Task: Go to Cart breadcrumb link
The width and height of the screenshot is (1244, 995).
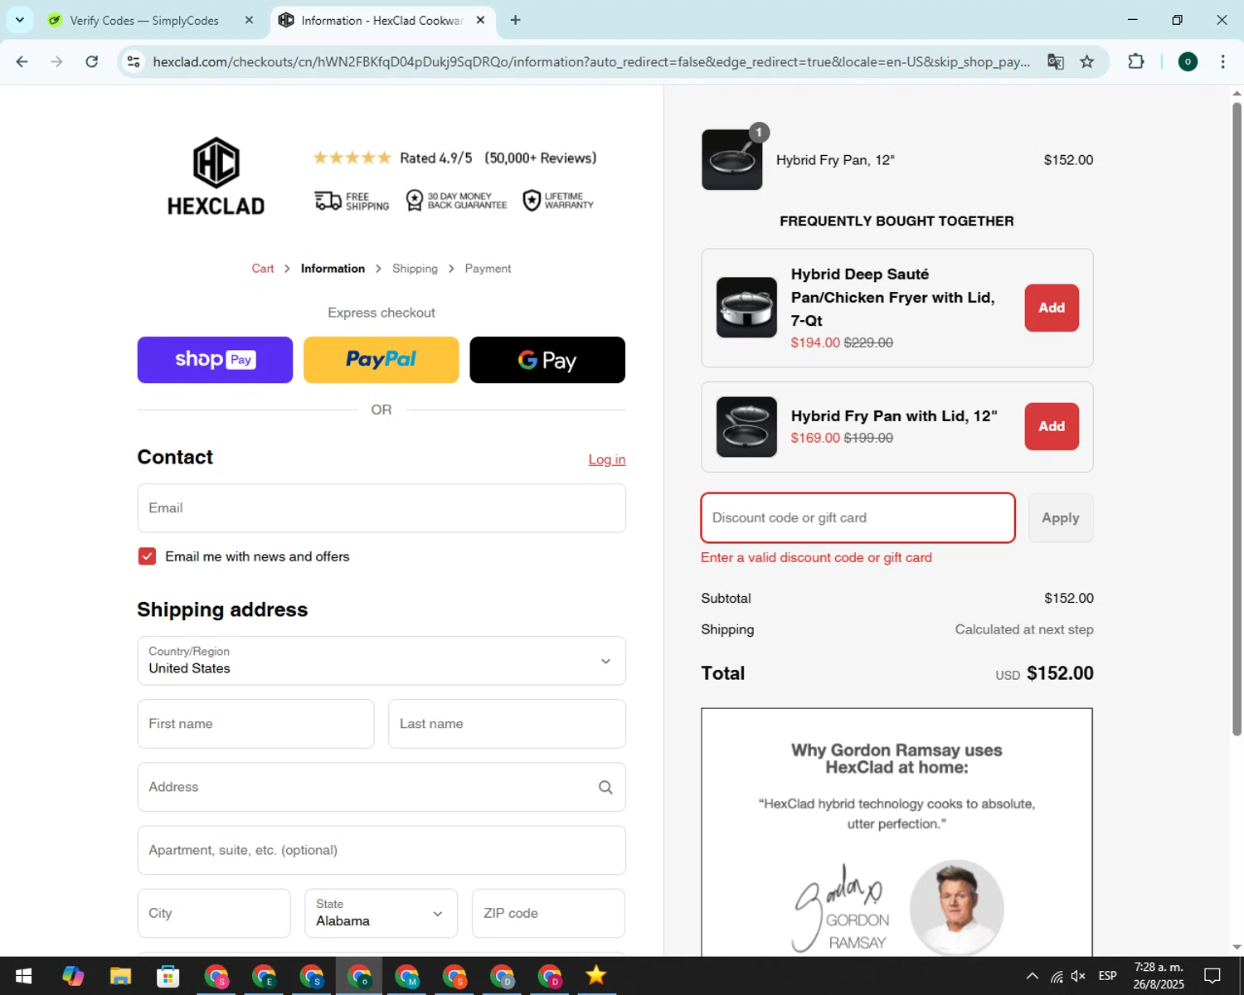Action: click(x=263, y=269)
